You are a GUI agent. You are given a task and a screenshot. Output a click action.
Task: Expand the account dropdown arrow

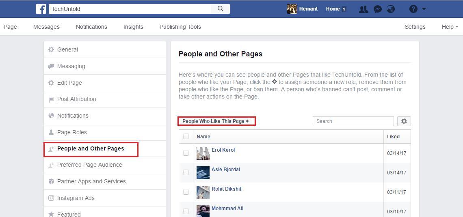[424, 9]
